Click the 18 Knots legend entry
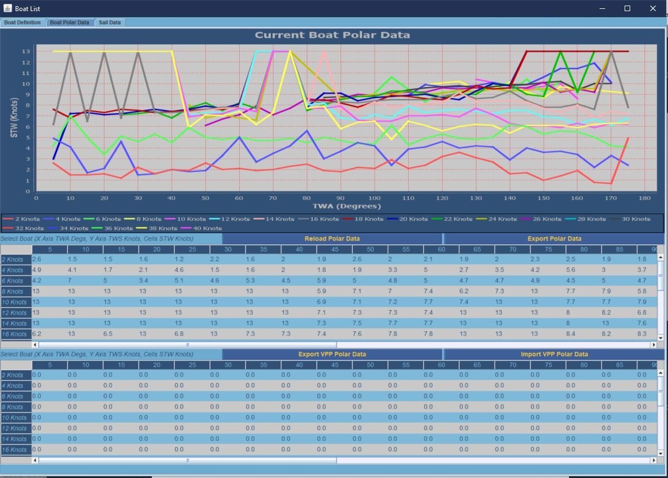The width and height of the screenshot is (668, 478). 365,219
